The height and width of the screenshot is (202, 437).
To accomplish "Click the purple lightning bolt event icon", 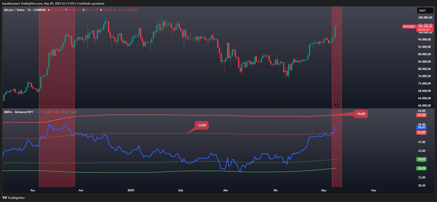I will pos(337,105).
